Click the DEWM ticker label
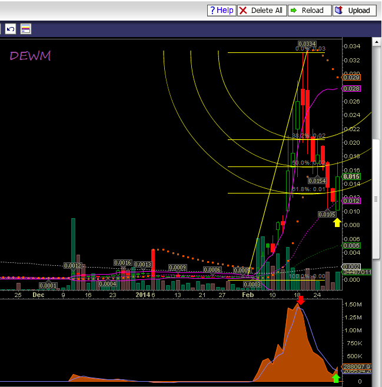Image resolution: width=382 pixels, height=387 pixels. (x=30, y=56)
